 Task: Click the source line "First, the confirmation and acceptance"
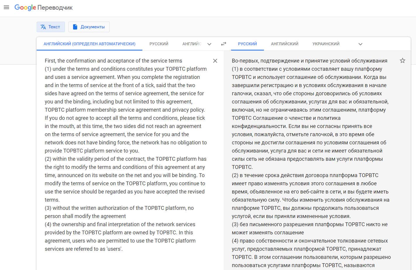click(113, 61)
